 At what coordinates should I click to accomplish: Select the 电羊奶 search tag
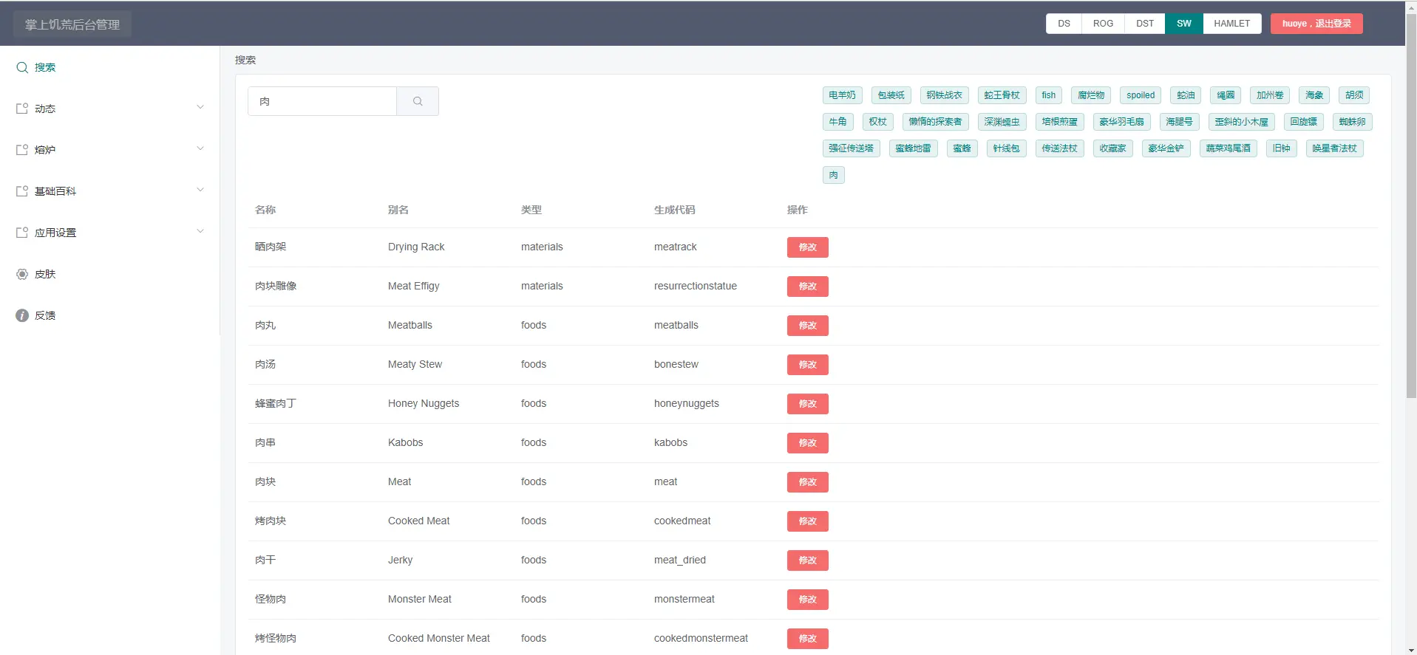click(842, 95)
